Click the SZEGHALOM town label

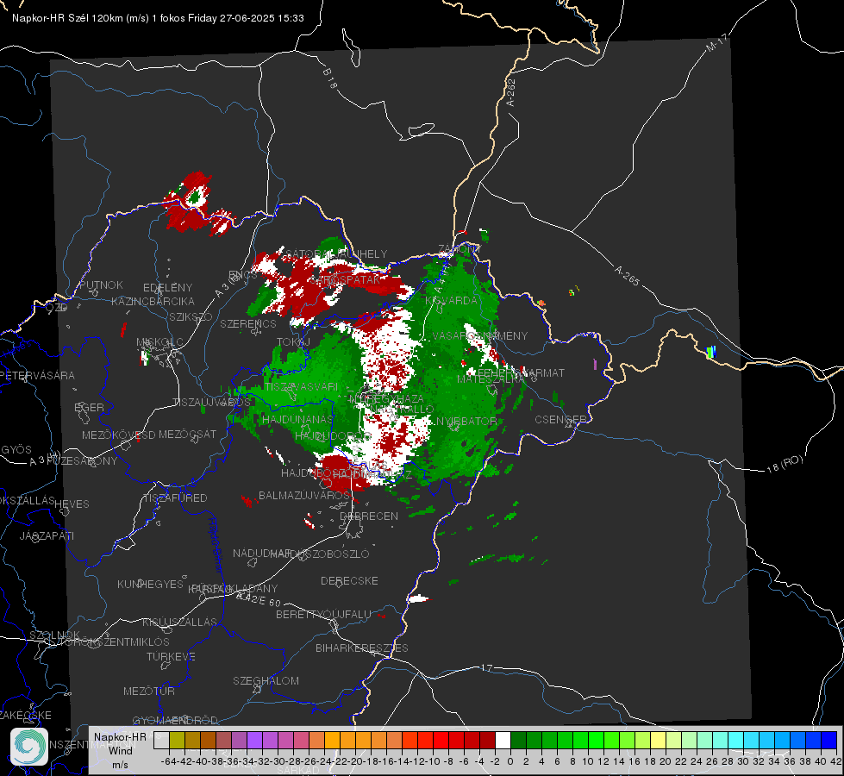[266, 680]
